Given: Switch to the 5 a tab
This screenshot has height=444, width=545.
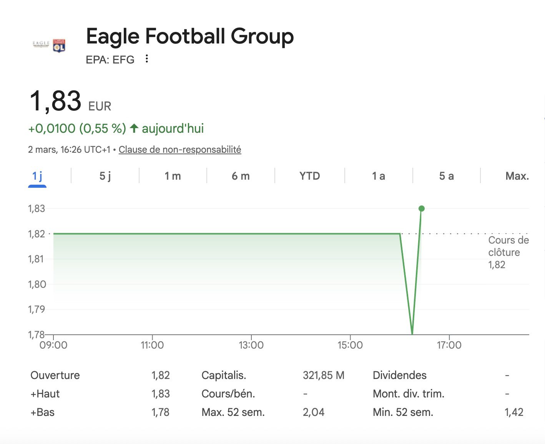Looking at the screenshot, I should 446,176.
